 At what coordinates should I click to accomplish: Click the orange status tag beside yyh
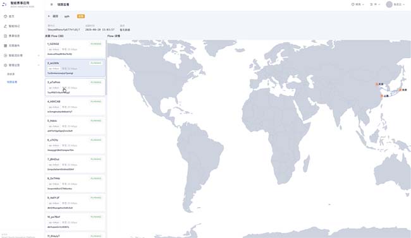coord(81,16)
